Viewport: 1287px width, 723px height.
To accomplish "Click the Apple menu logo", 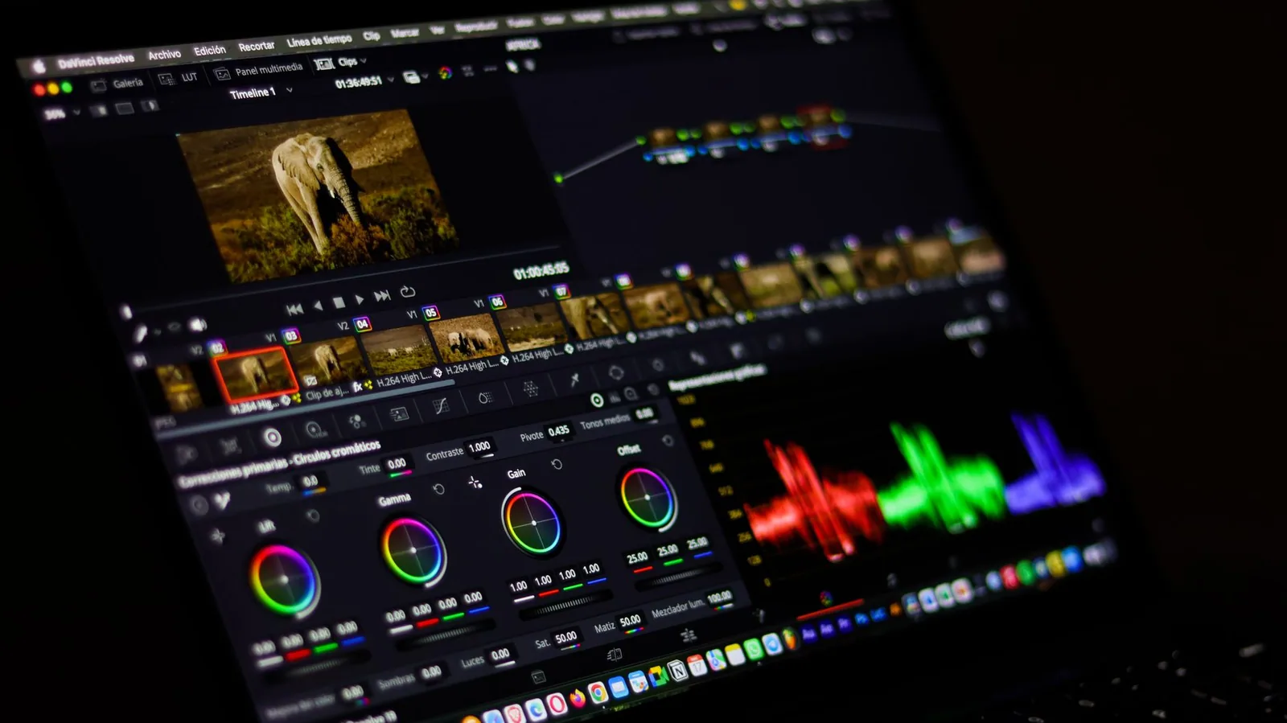I will coord(38,67).
